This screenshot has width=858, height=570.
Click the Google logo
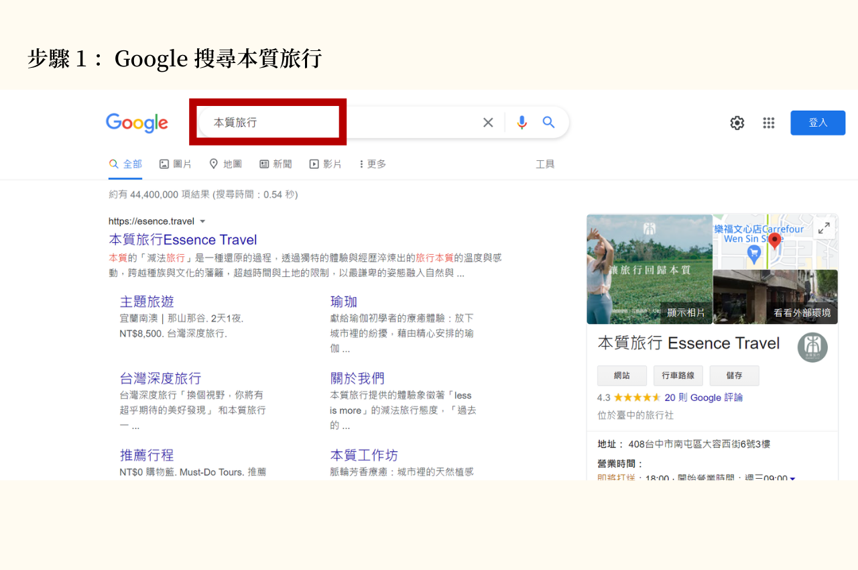click(x=137, y=123)
